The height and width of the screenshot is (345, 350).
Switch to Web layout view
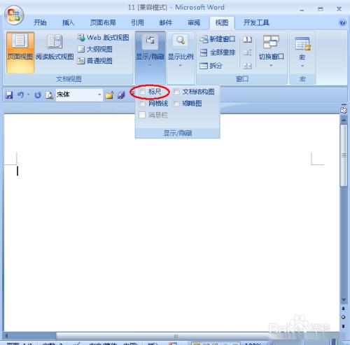[x=103, y=37]
